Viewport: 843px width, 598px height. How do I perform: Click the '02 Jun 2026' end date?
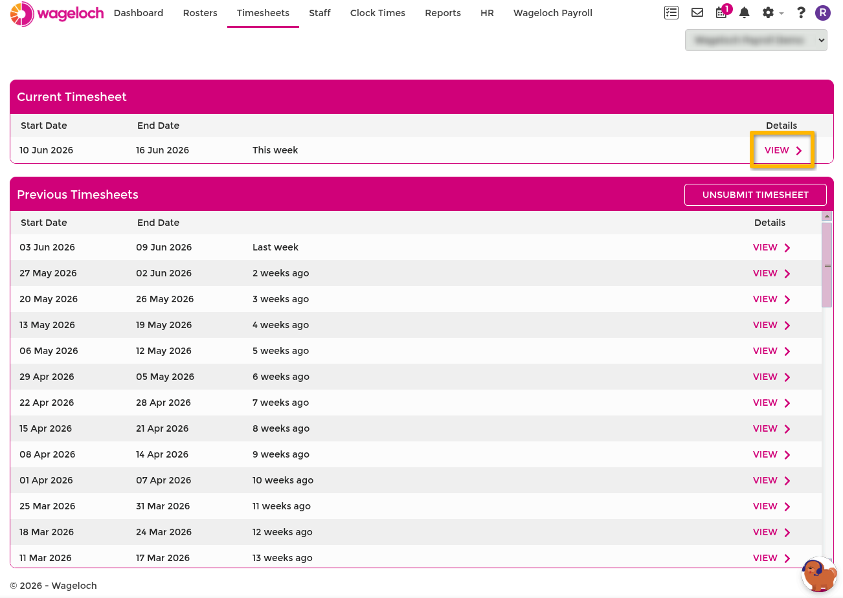(164, 273)
